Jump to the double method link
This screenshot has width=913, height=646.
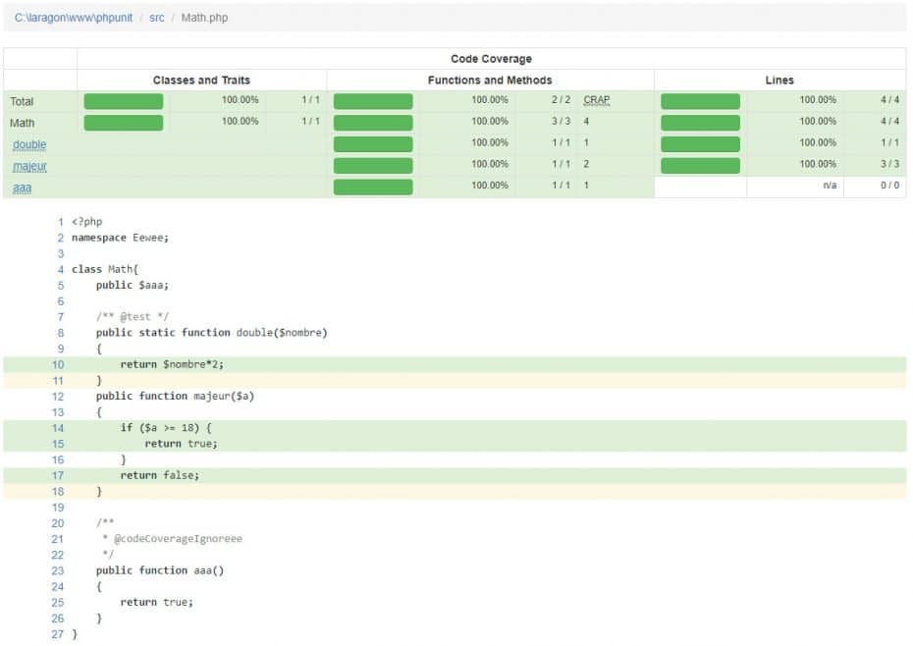point(29,144)
